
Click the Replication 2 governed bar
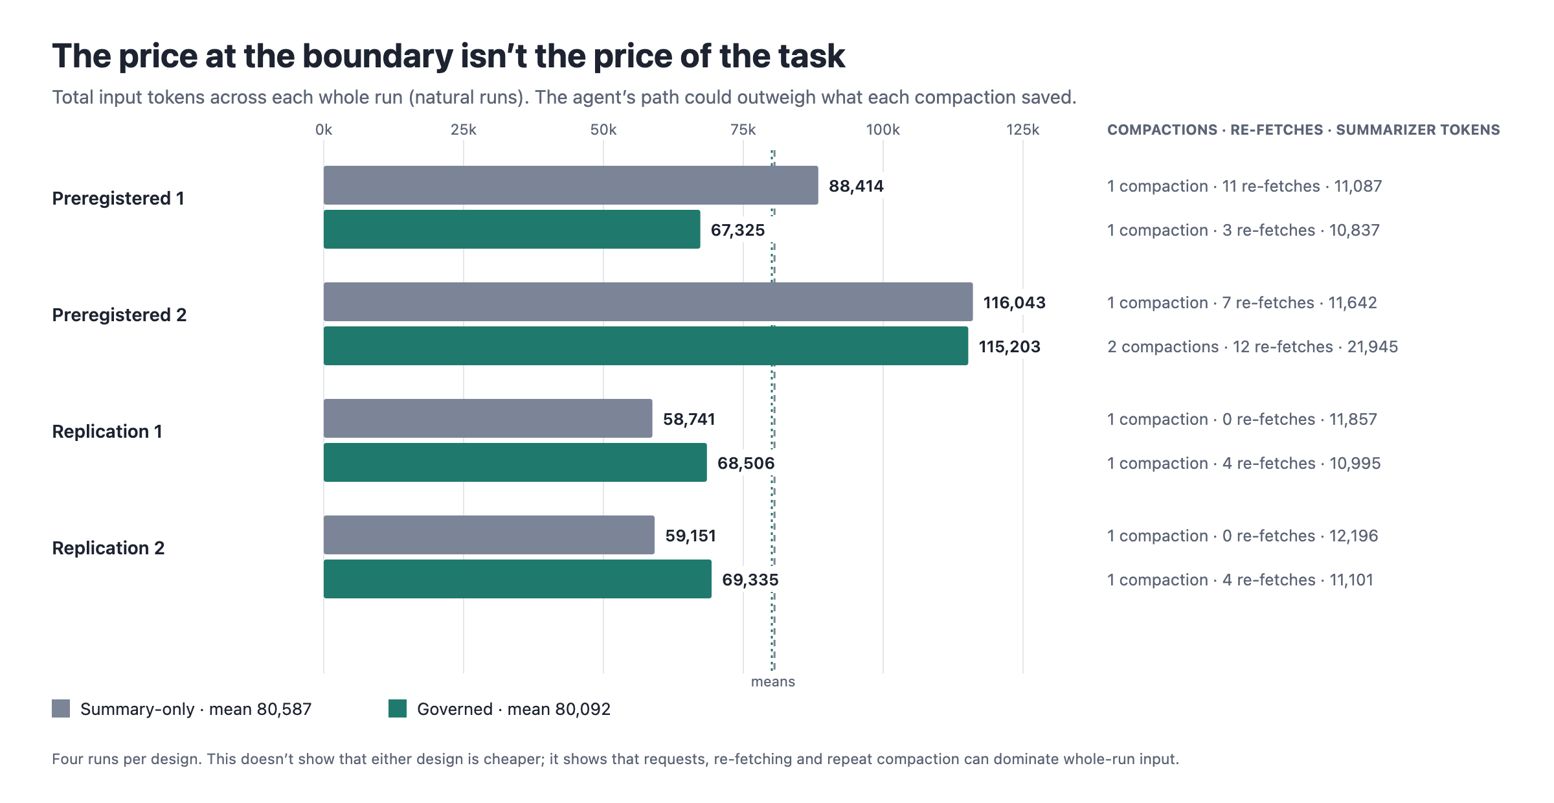[x=517, y=579]
